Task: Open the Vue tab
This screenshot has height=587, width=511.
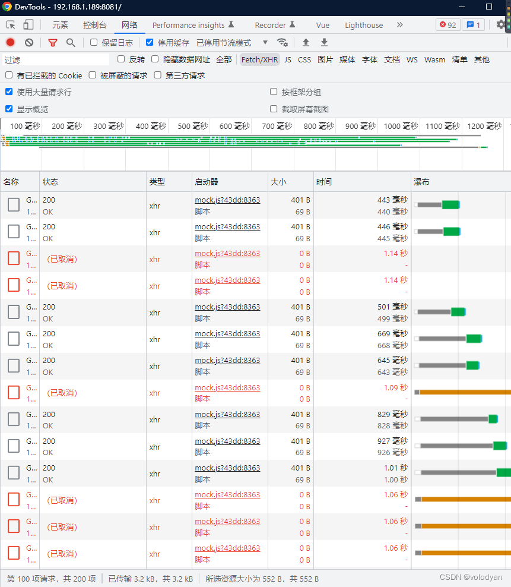Action: [323, 25]
